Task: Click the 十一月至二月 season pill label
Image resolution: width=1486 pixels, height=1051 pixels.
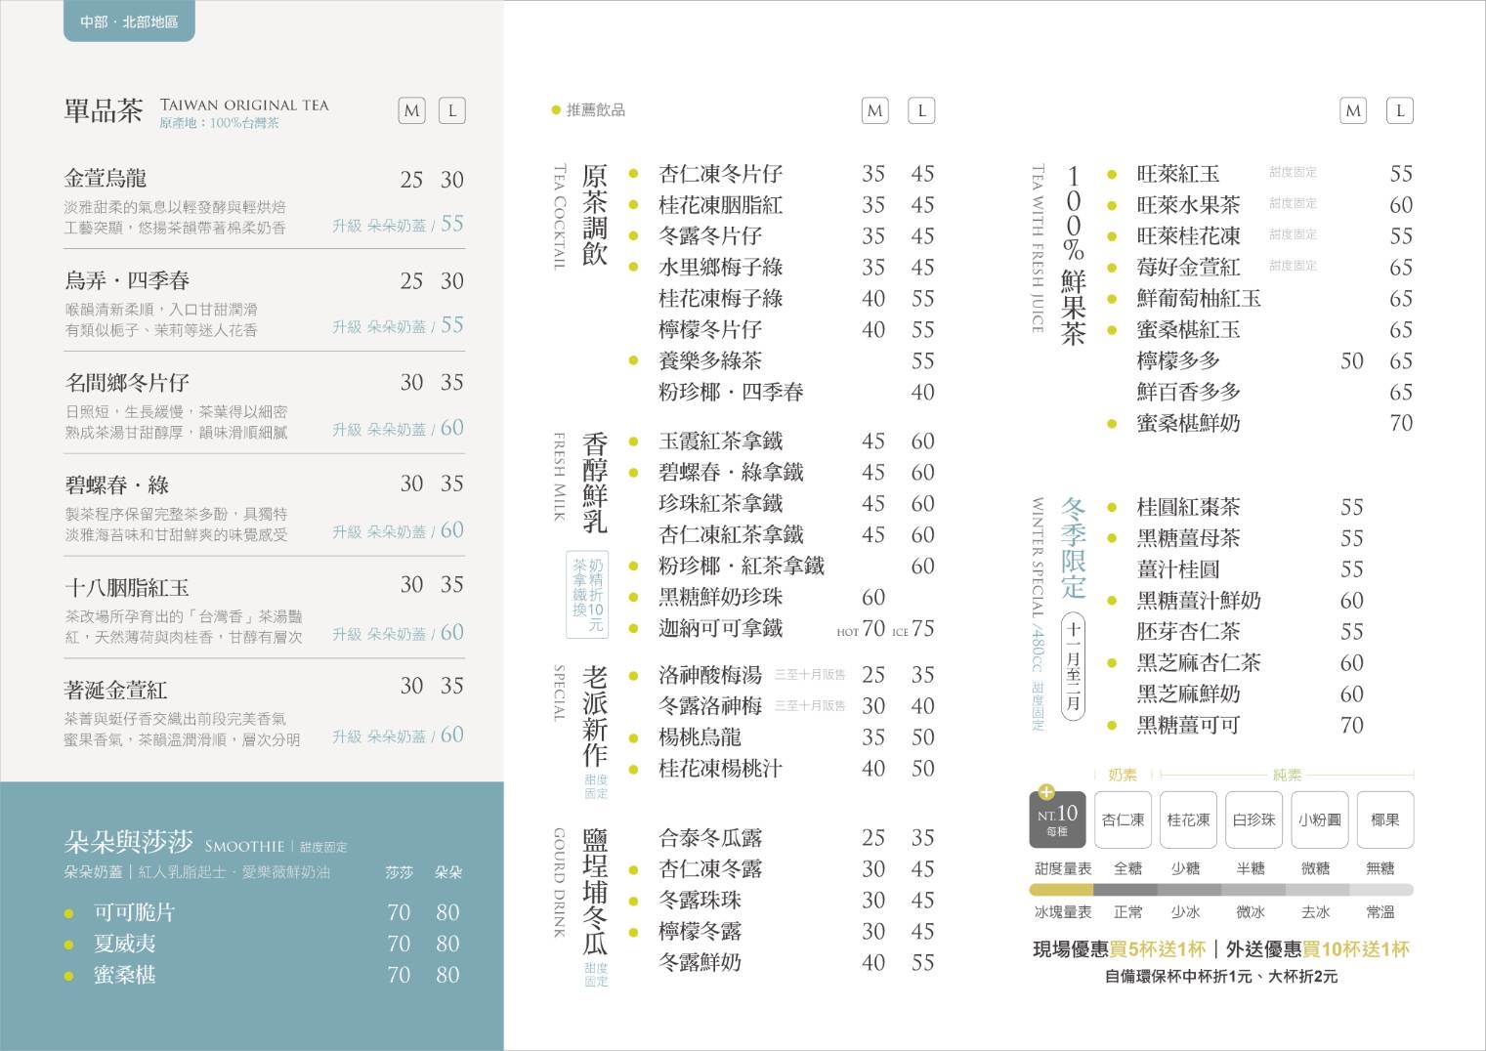Action: [1074, 665]
